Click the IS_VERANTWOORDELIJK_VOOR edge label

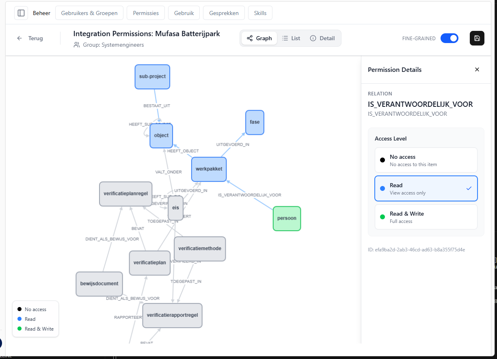coord(249,195)
